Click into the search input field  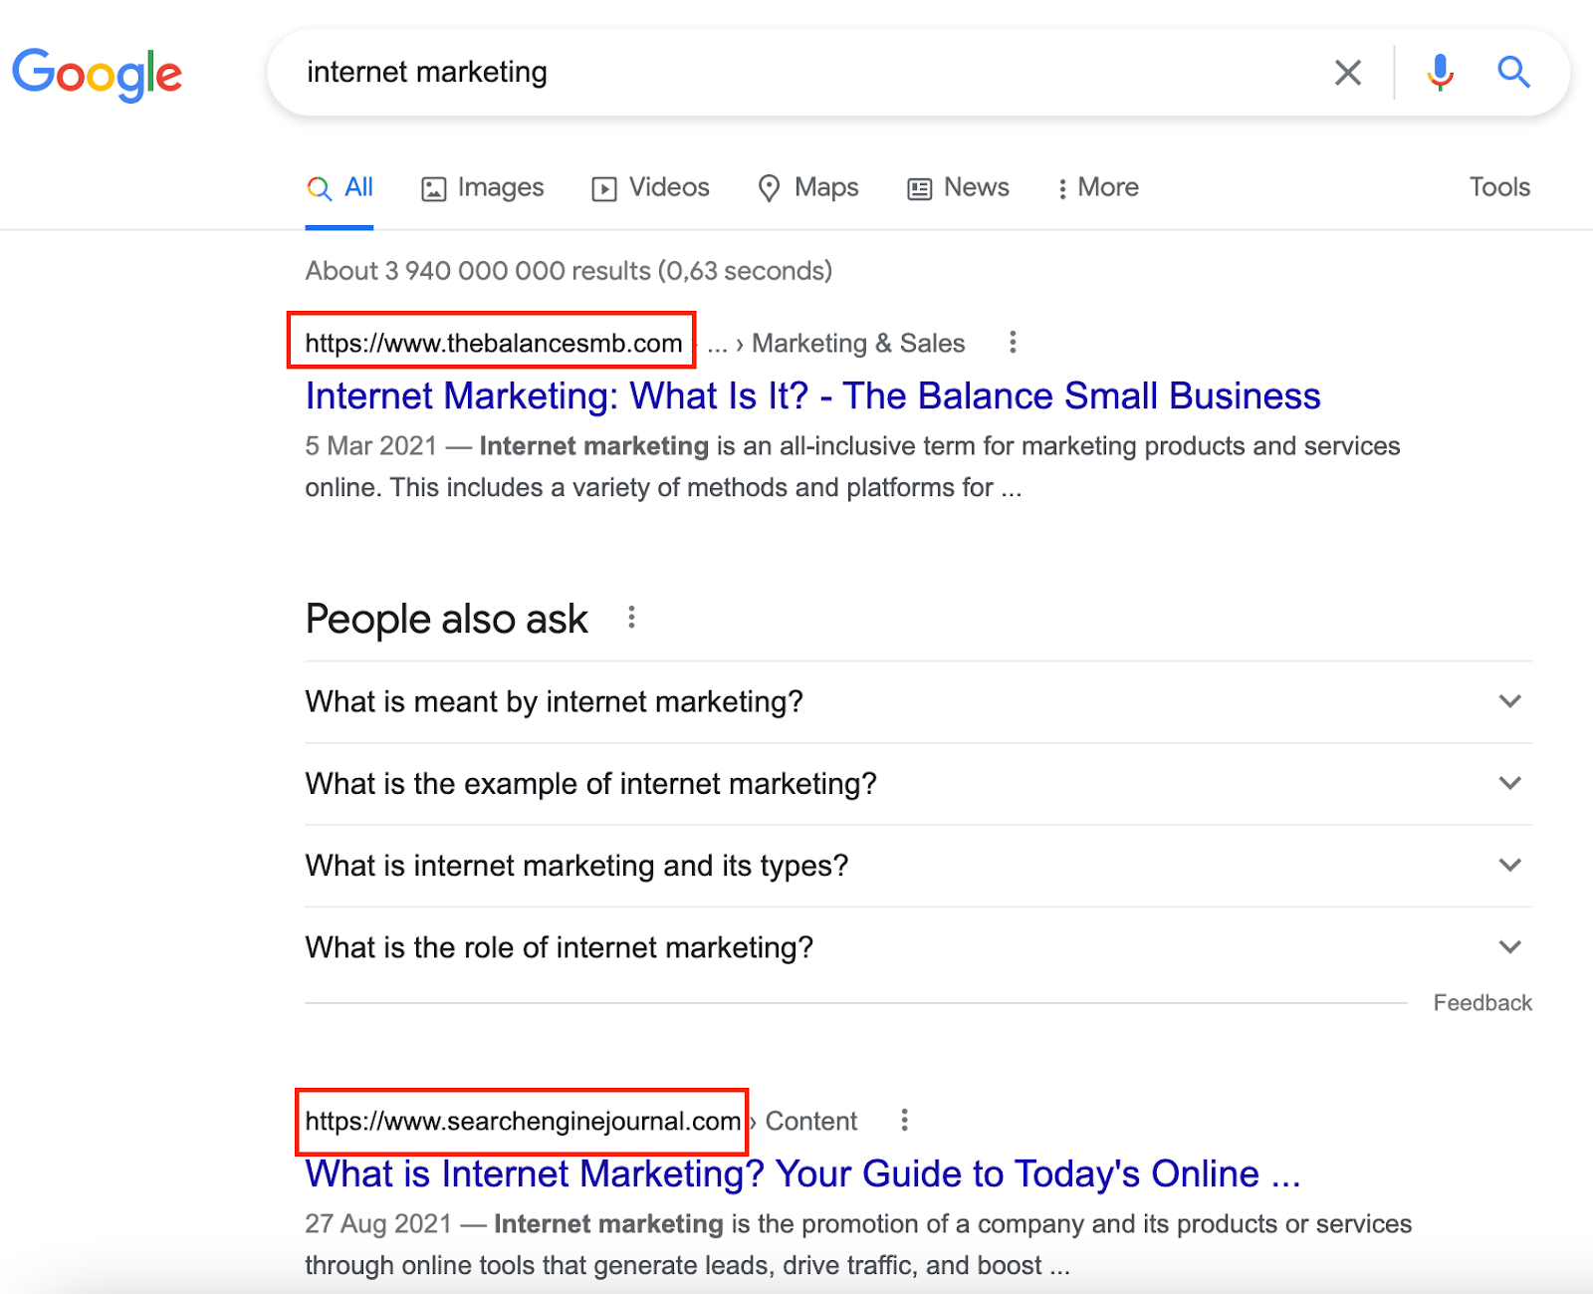pyautogui.click(x=796, y=73)
